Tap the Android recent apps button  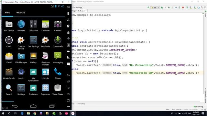click(x=52, y=106)
